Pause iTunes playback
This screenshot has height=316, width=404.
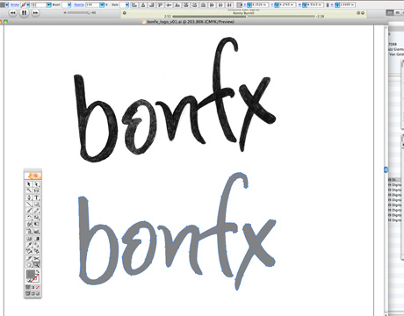pyautogui.click(x=24, y=12)
